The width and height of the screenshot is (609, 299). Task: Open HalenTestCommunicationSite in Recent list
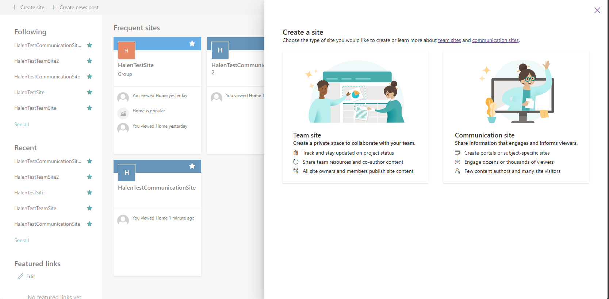47,224
